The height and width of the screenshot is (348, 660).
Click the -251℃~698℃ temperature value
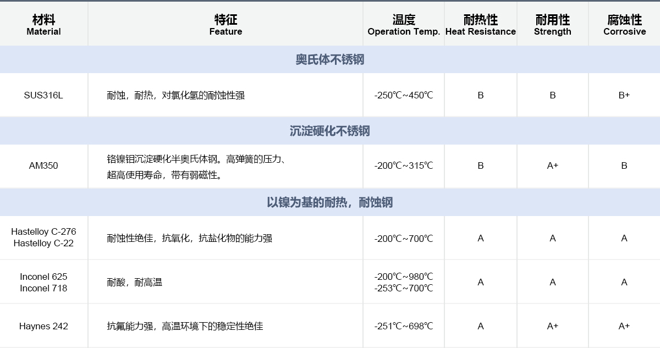[x=403, y=326]
